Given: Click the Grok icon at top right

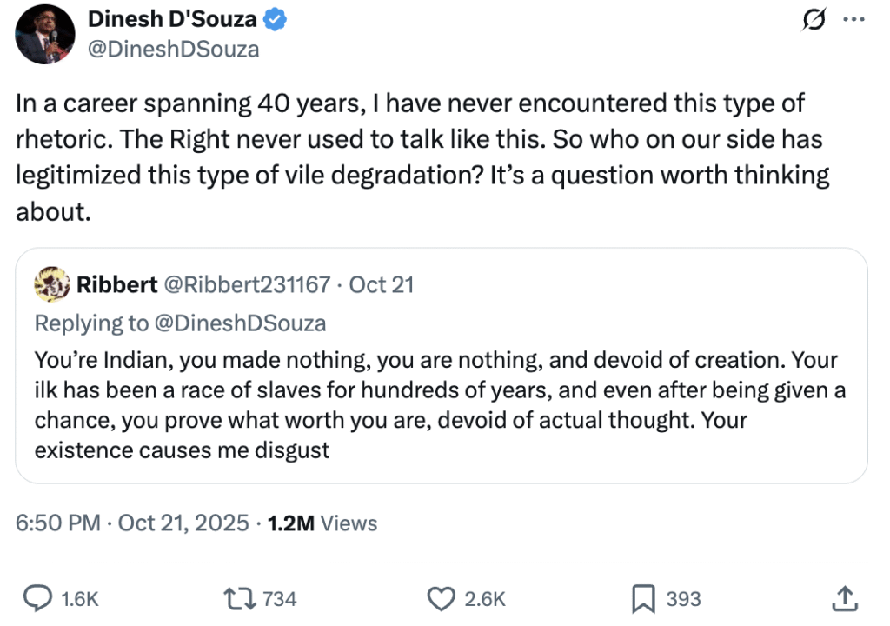Looking at the screenshot, I should point(813,19).
